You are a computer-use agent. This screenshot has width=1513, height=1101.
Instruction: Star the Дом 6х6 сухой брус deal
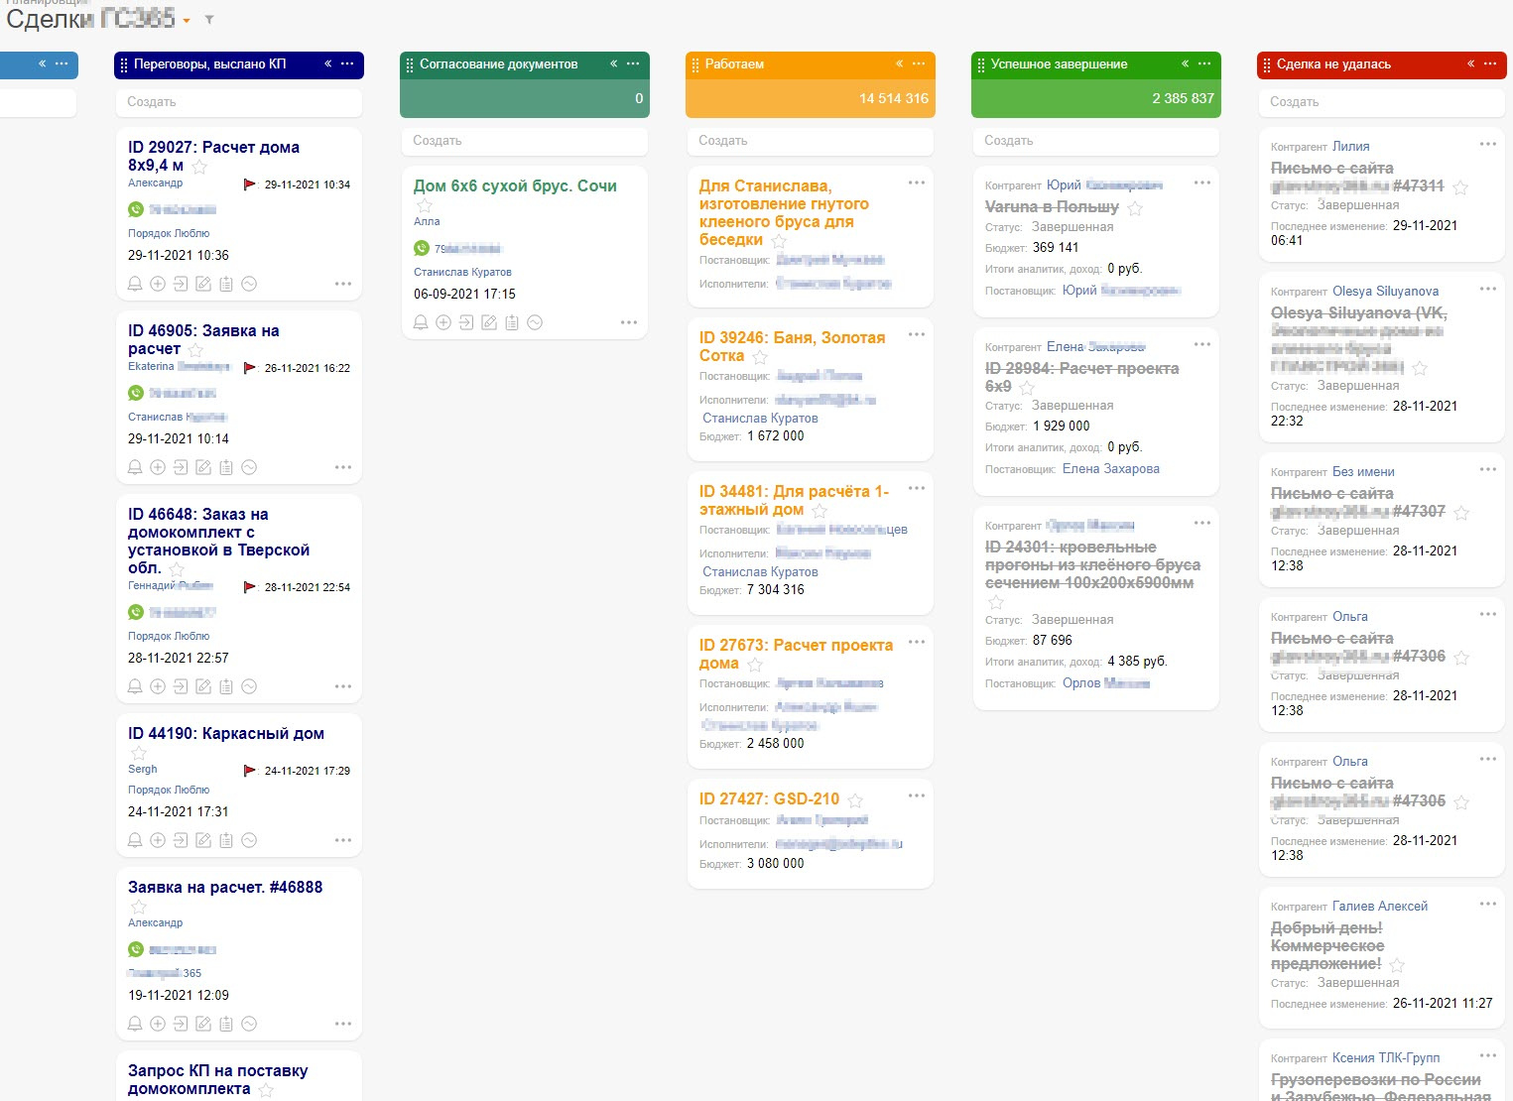[425, 205]
